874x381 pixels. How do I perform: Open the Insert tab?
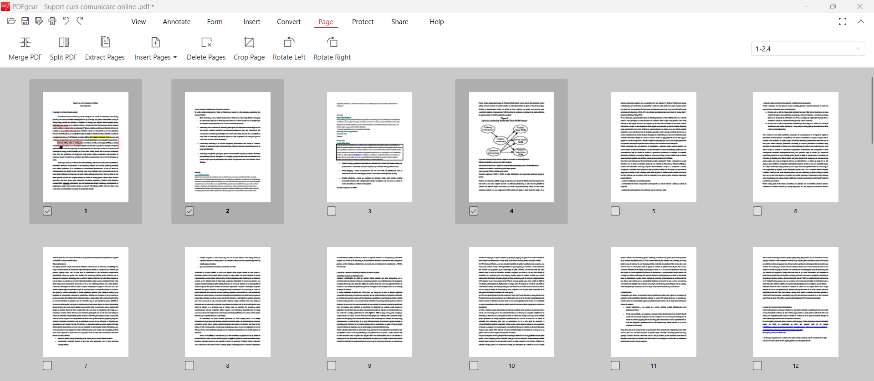point(251,22)
